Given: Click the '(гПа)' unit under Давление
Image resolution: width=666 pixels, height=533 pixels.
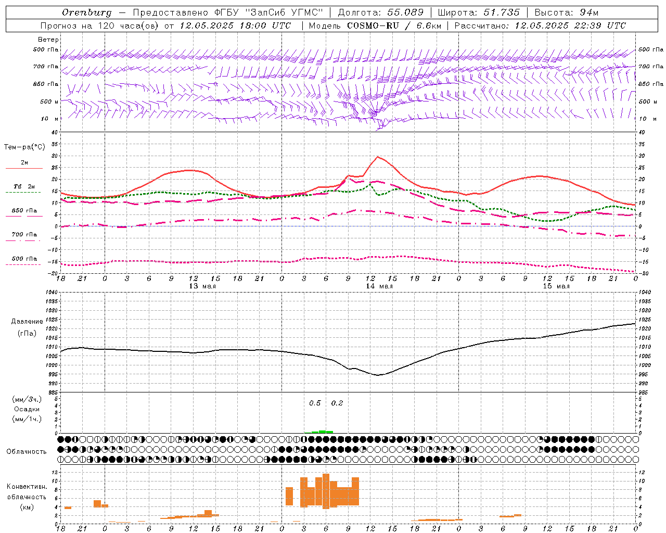Looking at the screenshot, I should click(x=27, y=333).
